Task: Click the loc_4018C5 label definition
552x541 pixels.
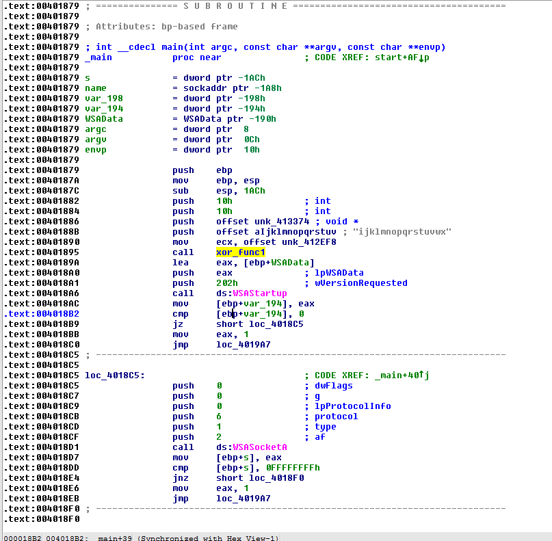Action: click(114, 375)
